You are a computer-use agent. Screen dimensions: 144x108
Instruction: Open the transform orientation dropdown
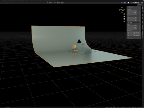click(50, 3)
